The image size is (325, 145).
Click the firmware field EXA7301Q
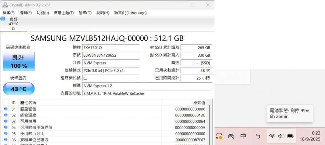click(x=111, y=48)
